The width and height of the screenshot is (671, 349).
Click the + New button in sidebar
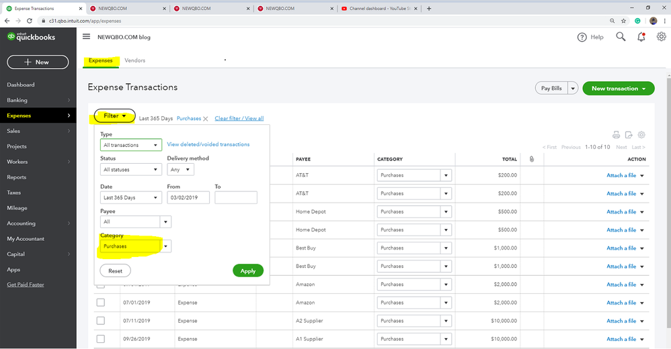pyautogui.click(x=38, y=62)
